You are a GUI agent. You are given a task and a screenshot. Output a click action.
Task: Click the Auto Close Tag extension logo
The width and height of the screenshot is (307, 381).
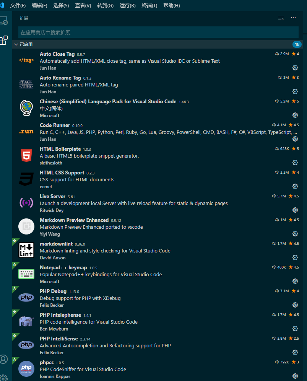point(26,60)
